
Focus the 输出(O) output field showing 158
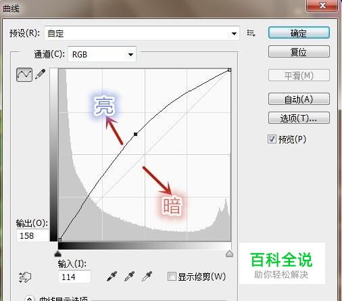32,235
